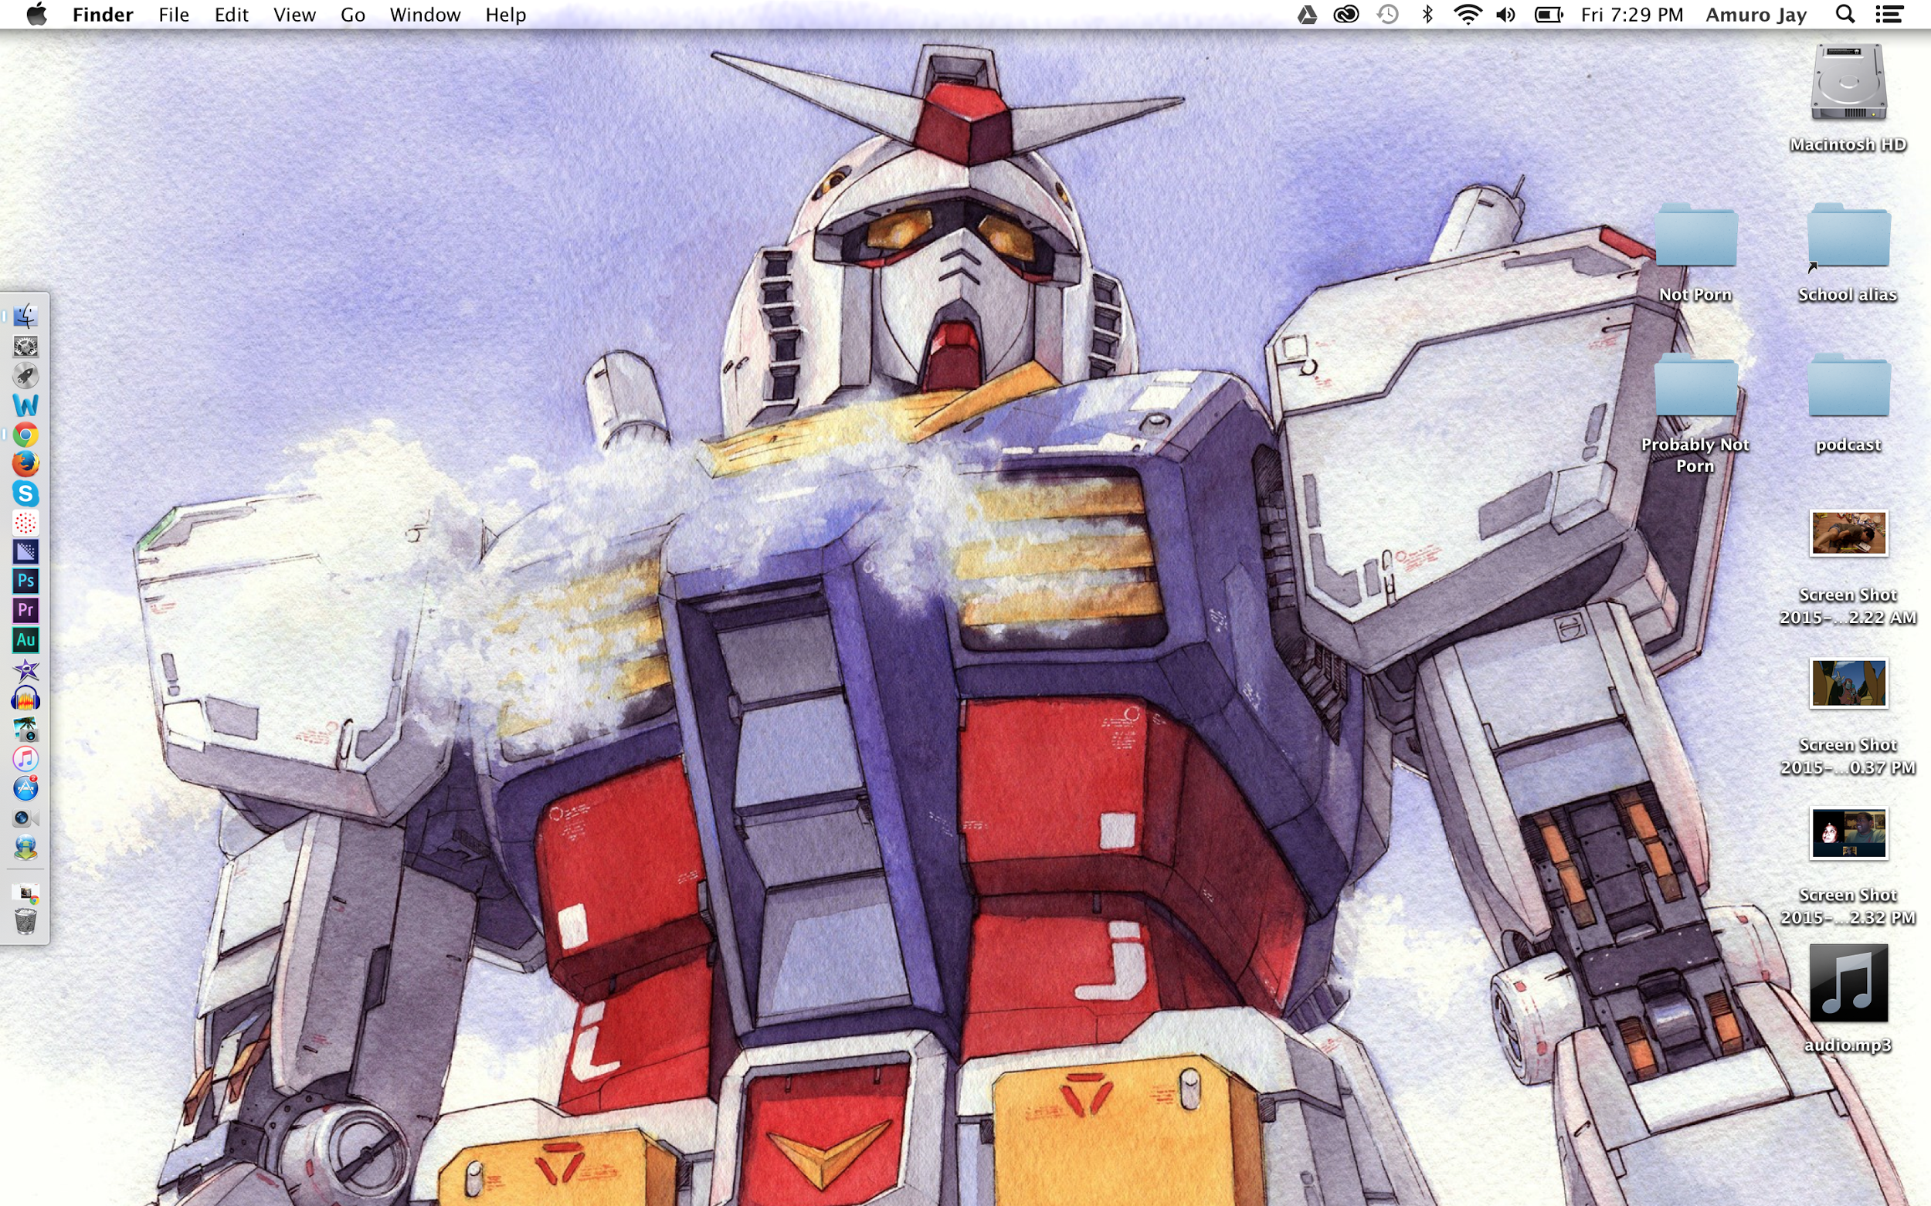
Task: Click Google Drive menu bar icon
Action: [x=1307, y=15]
